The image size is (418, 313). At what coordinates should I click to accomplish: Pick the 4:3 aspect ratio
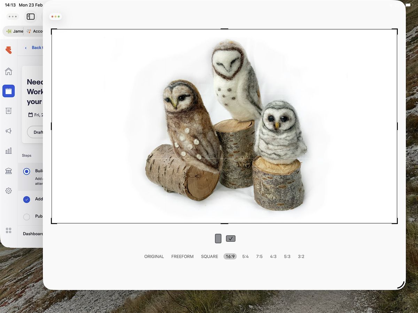(273, 257)
